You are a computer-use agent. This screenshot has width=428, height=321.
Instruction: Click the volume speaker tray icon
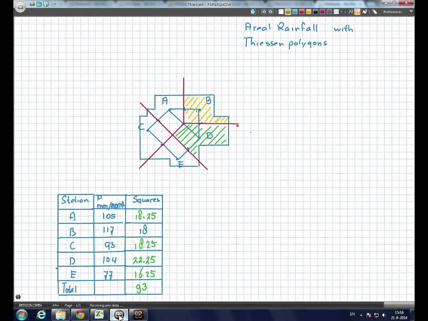click(x=384, y=315)
